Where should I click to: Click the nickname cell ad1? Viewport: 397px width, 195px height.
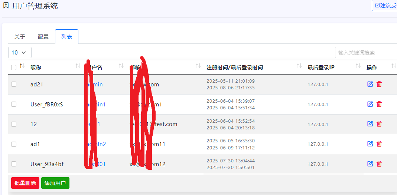[35, 144]
